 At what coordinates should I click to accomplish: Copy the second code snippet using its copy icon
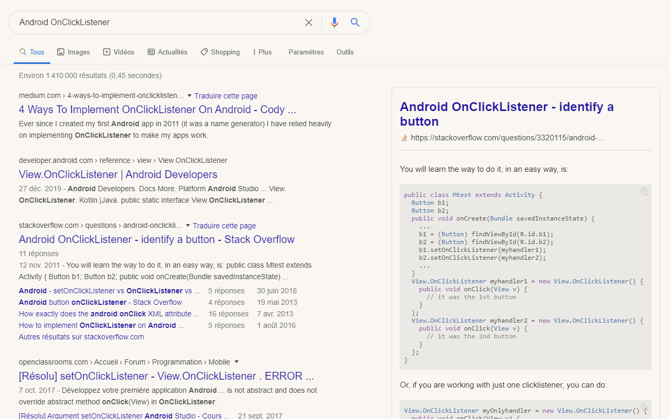644,407
